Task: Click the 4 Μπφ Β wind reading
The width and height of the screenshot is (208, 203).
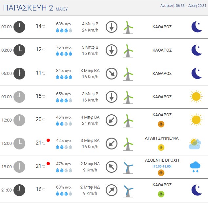Action: tap(90, 24)
